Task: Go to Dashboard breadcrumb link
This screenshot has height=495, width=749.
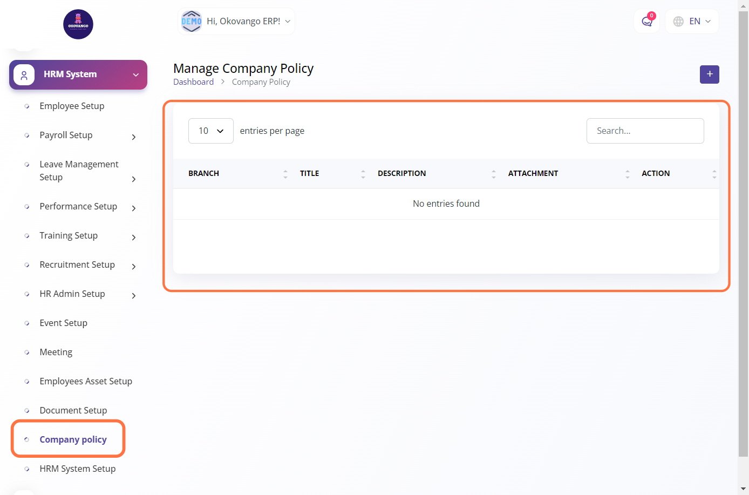Action: [193, 82]
